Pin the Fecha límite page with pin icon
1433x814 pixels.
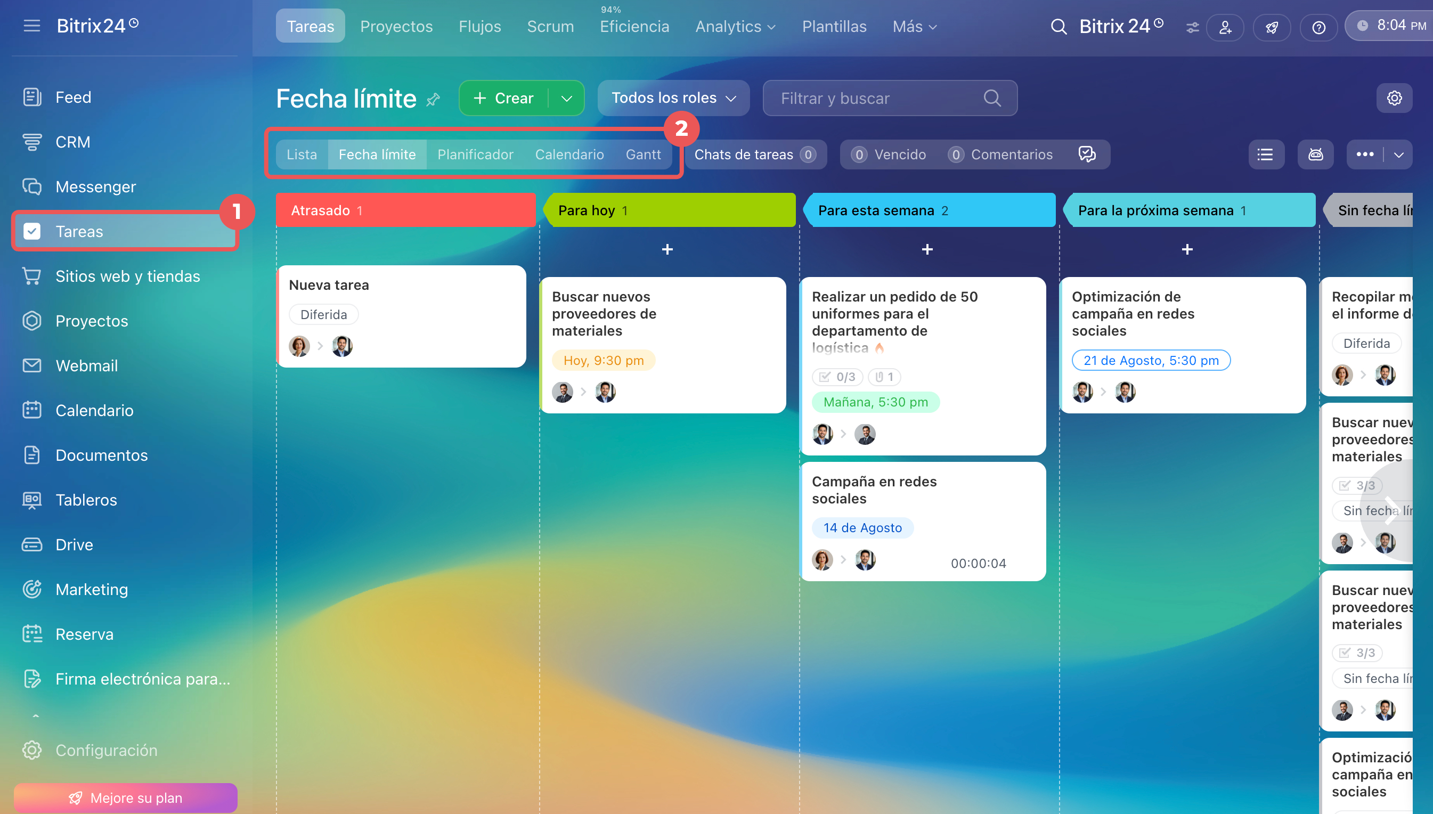(x=433, y=100)
